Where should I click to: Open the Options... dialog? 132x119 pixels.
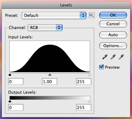(x=113, y=46)
